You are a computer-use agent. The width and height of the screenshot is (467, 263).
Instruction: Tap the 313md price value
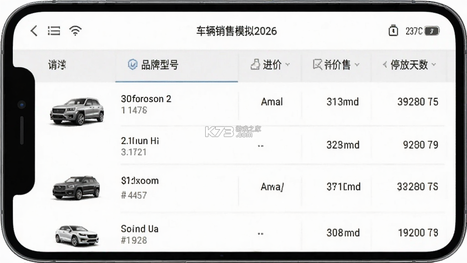[x=342, y=102]
